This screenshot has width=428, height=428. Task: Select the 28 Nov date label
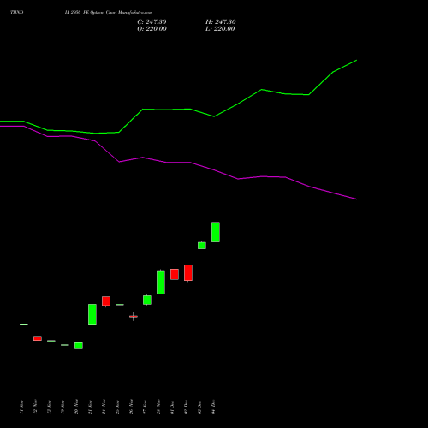(158, 407)
